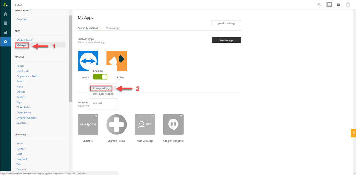Open the Views icon in sidebar
356x175 pixels.
click(5, 24)
